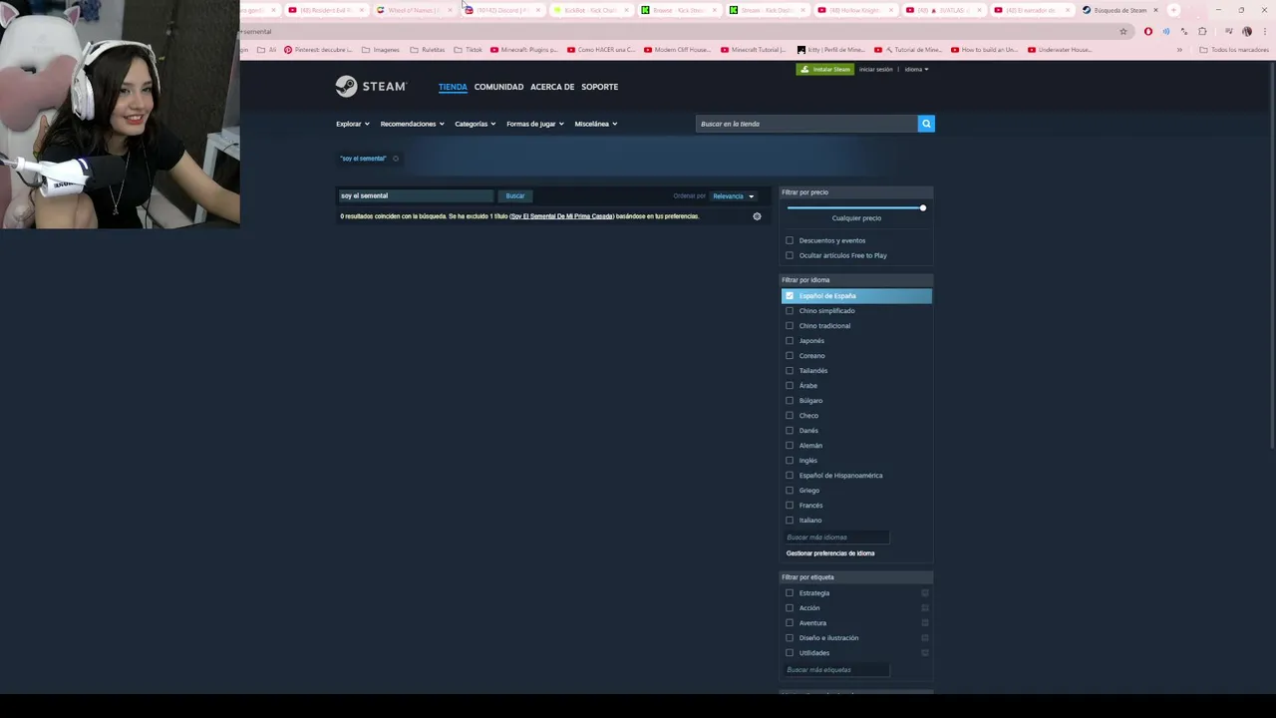
Task: Open the SOPORTE section
Action: point(599,87)
